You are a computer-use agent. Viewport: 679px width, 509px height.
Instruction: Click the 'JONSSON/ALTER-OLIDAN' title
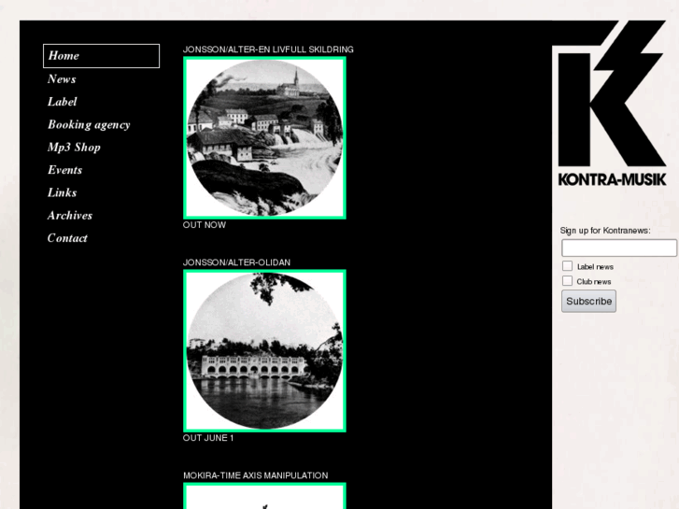236,262
